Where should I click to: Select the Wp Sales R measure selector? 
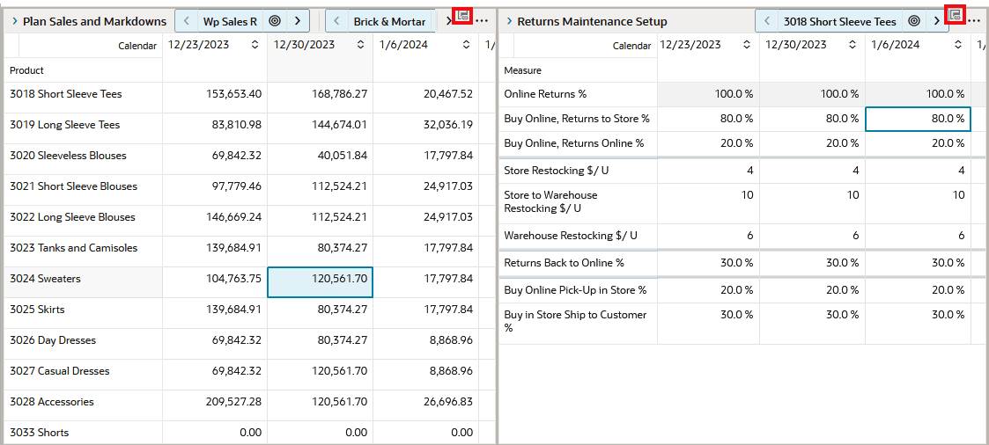click(x=230, y=21)
